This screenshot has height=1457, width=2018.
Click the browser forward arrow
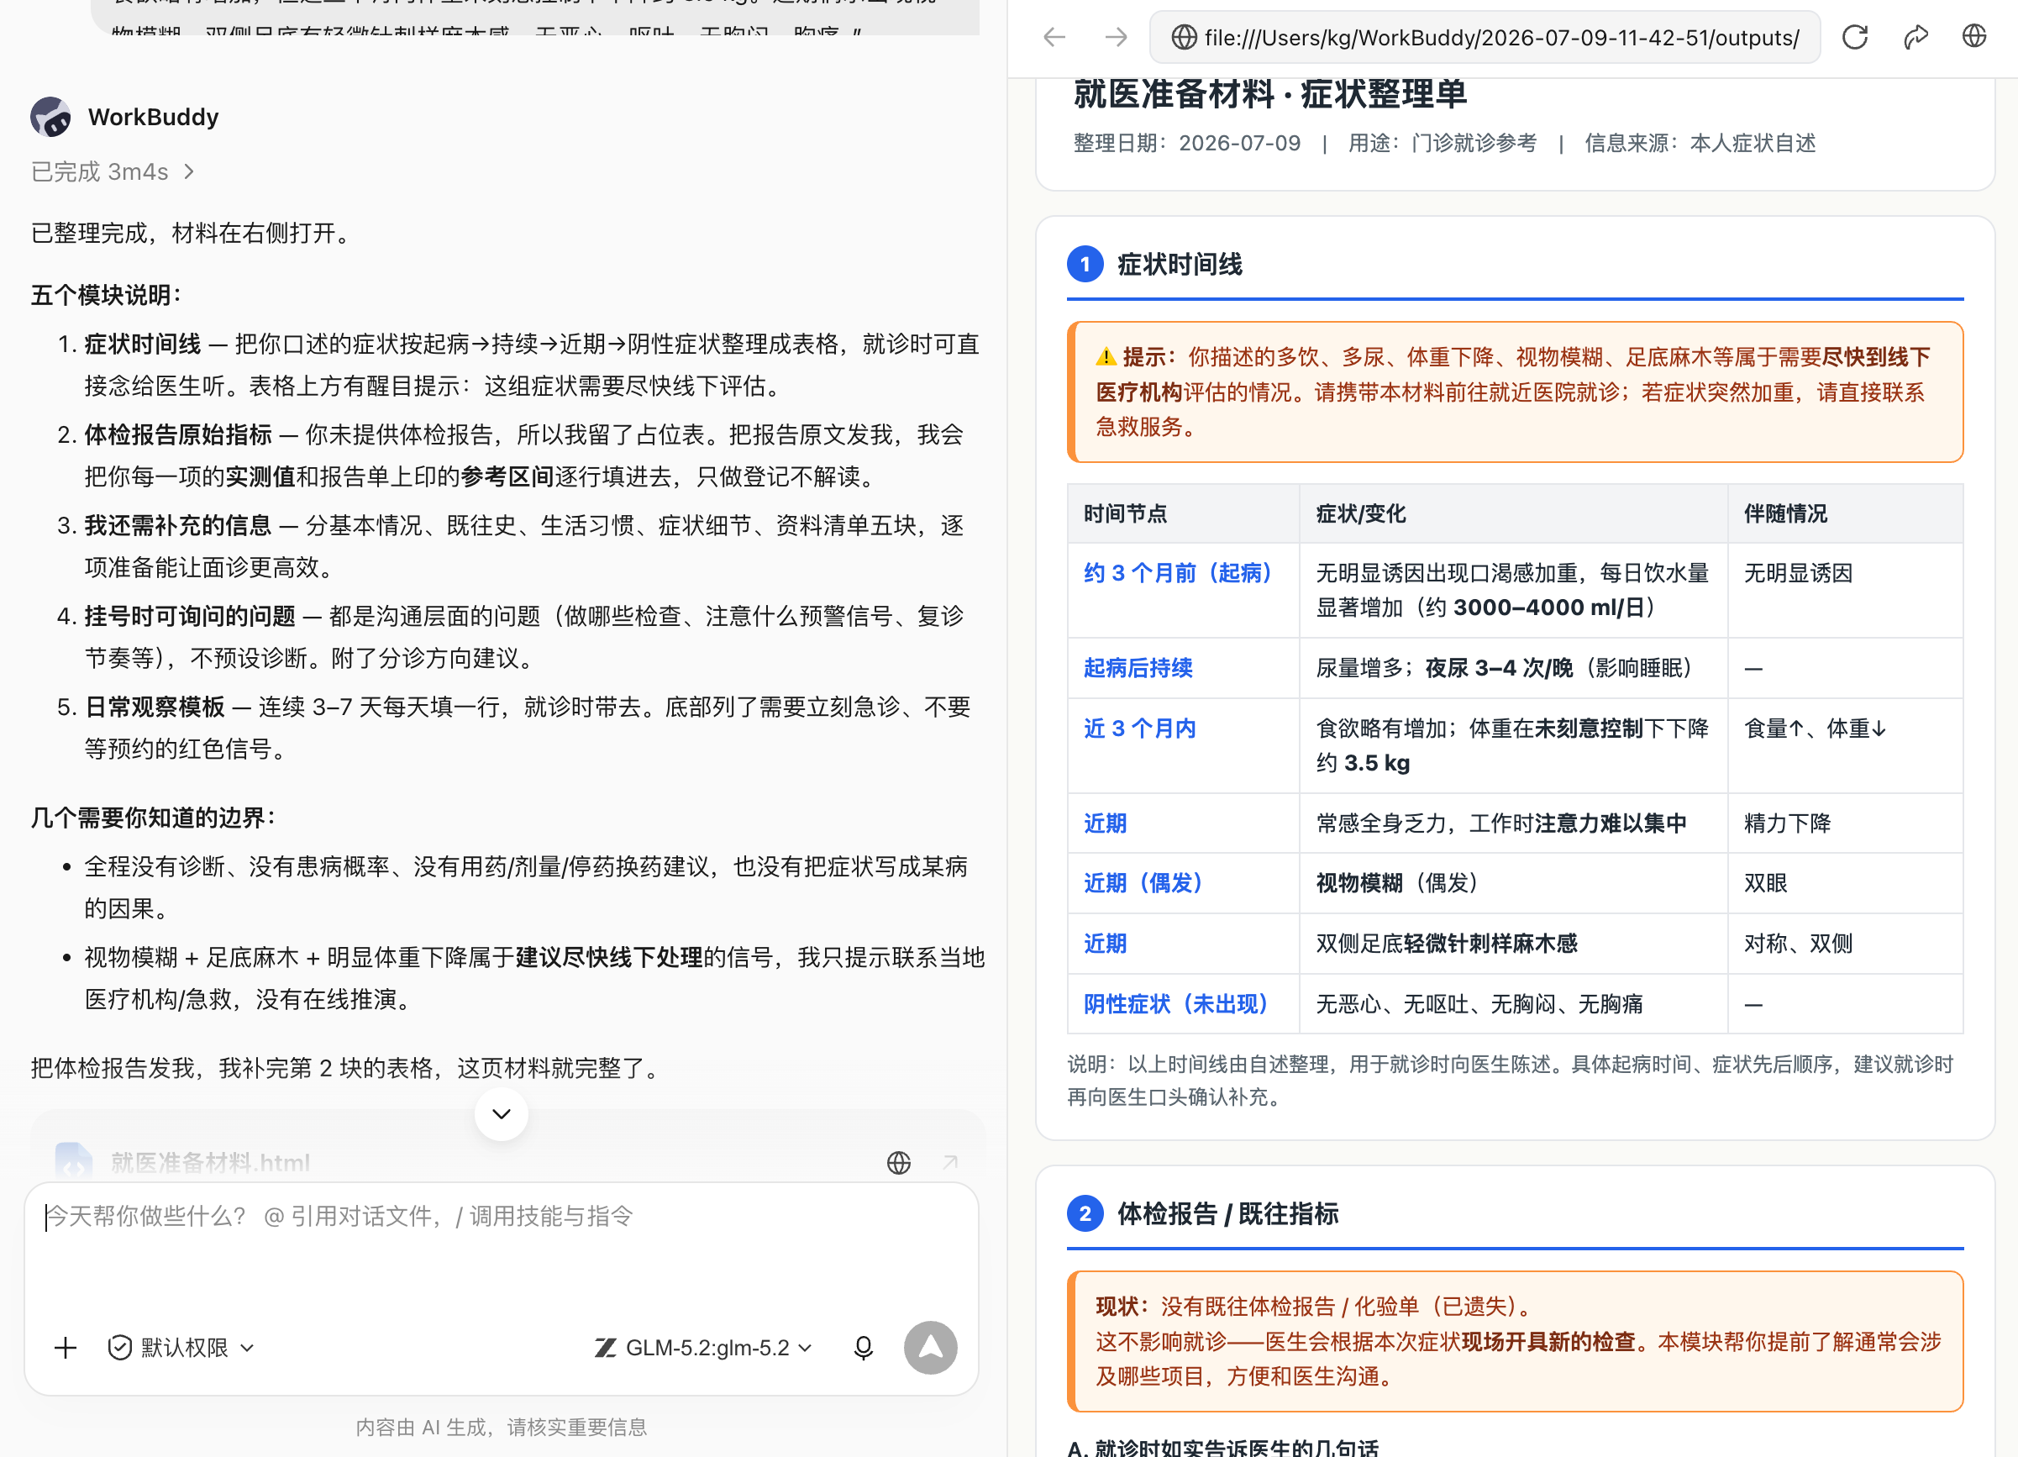1116,37
